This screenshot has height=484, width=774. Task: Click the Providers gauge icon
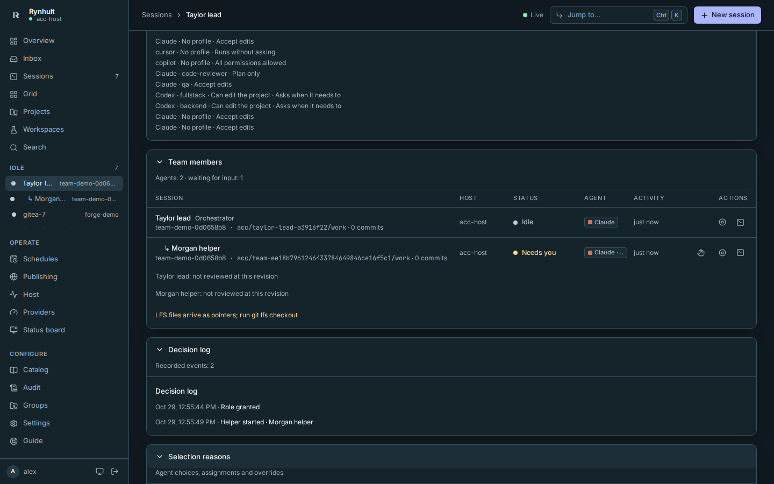click(x=14, y=312)
